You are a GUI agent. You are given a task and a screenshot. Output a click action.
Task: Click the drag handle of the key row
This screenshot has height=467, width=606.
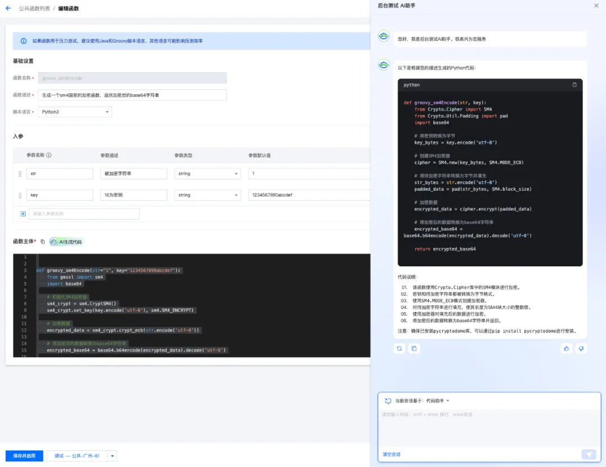(20, 196)
